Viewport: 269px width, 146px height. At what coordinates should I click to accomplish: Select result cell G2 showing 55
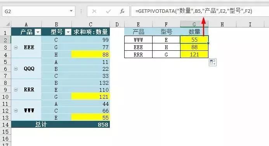(x=194, y=40)
